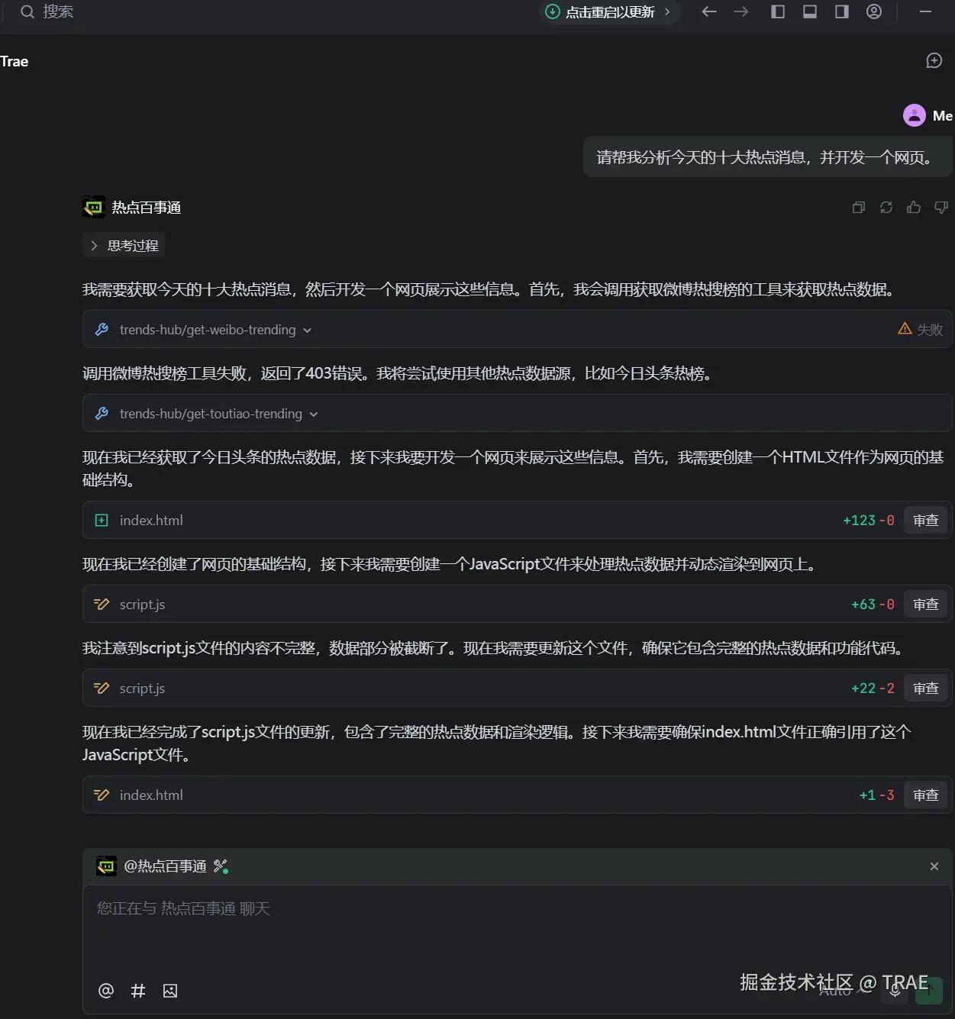Toggle the right sidebar panel layout
Image resolution: width=955 pixels, height=1019 pixels.
[x=842, y=11]
